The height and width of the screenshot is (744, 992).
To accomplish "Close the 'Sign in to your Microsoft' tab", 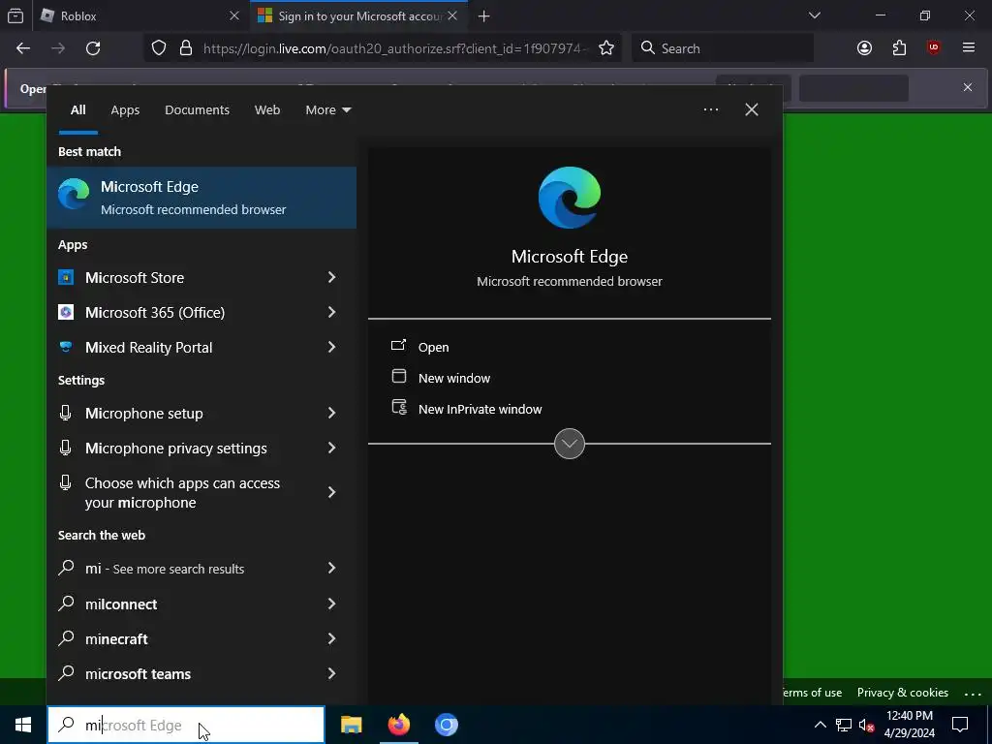I will [x=452, y=15].
